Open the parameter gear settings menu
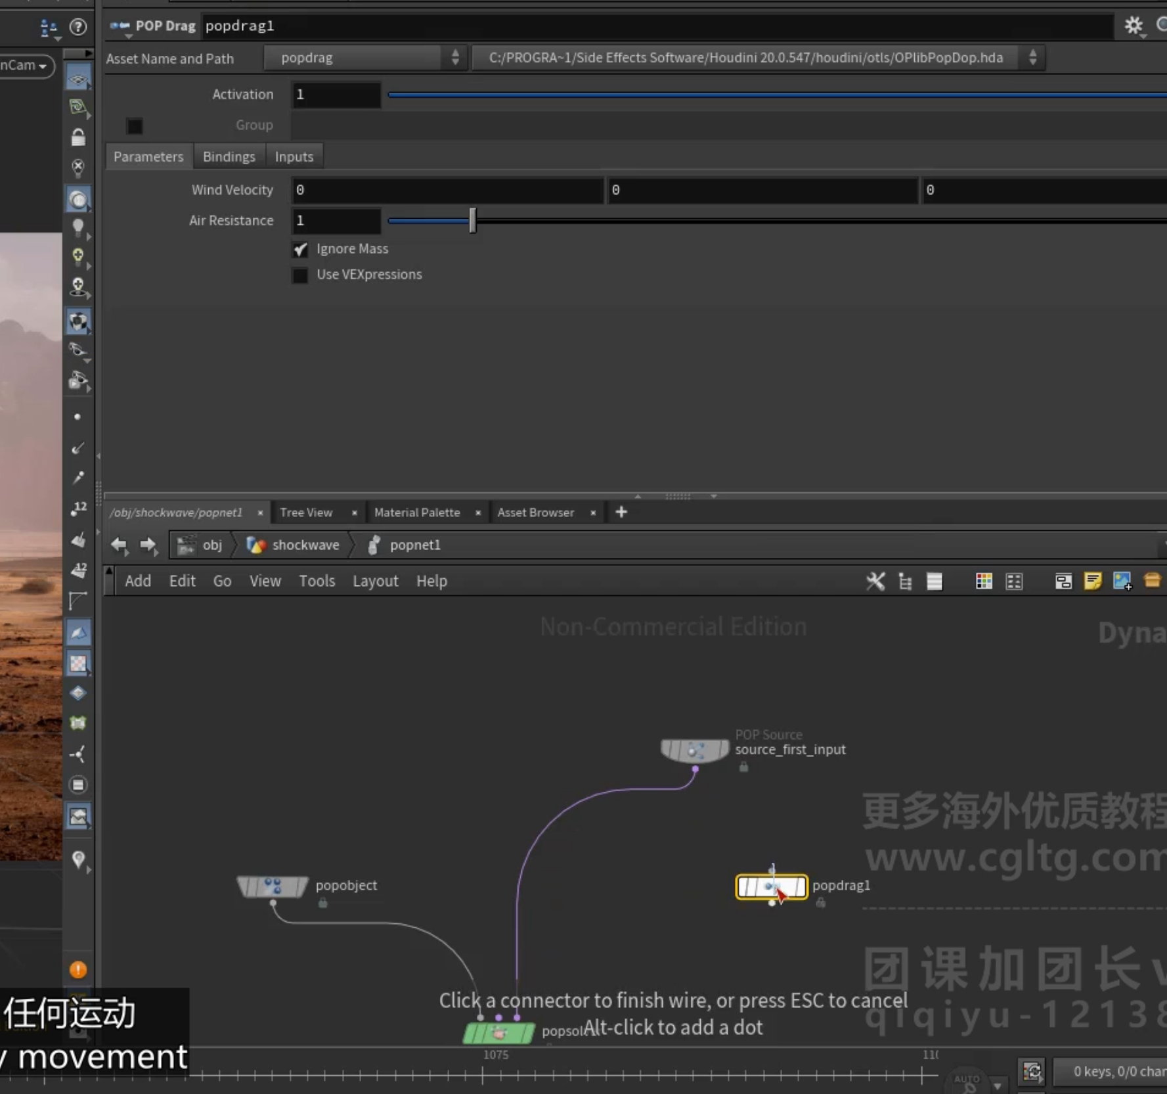The image size is (1167, 1094). pos(1134,26)
